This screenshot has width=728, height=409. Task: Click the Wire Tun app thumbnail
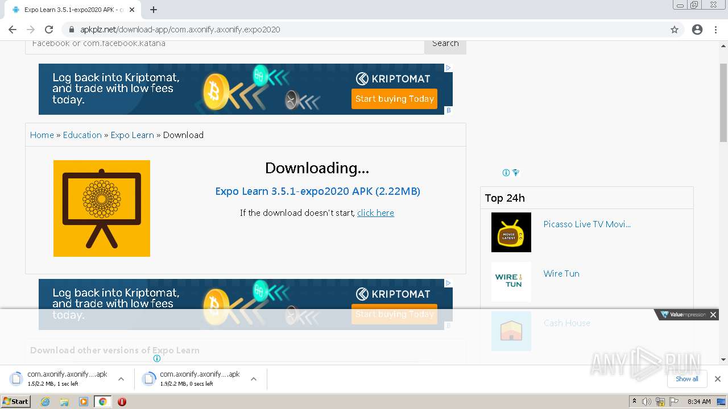511,282
